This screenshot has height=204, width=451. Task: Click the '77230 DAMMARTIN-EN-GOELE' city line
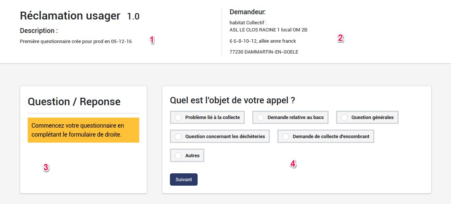[264, 52]
